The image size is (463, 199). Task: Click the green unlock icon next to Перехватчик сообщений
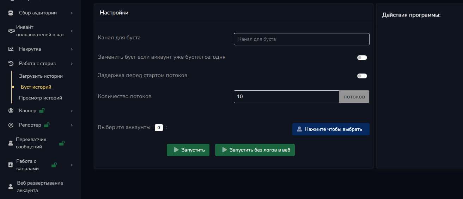(x=62, y=143)
